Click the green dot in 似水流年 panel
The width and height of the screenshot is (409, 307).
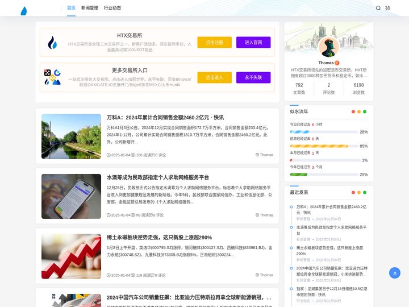click(x=365, y=112)
